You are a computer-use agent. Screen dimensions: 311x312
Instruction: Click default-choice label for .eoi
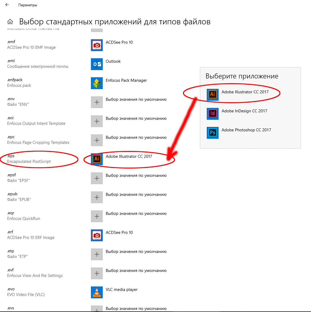click(136, 118)
